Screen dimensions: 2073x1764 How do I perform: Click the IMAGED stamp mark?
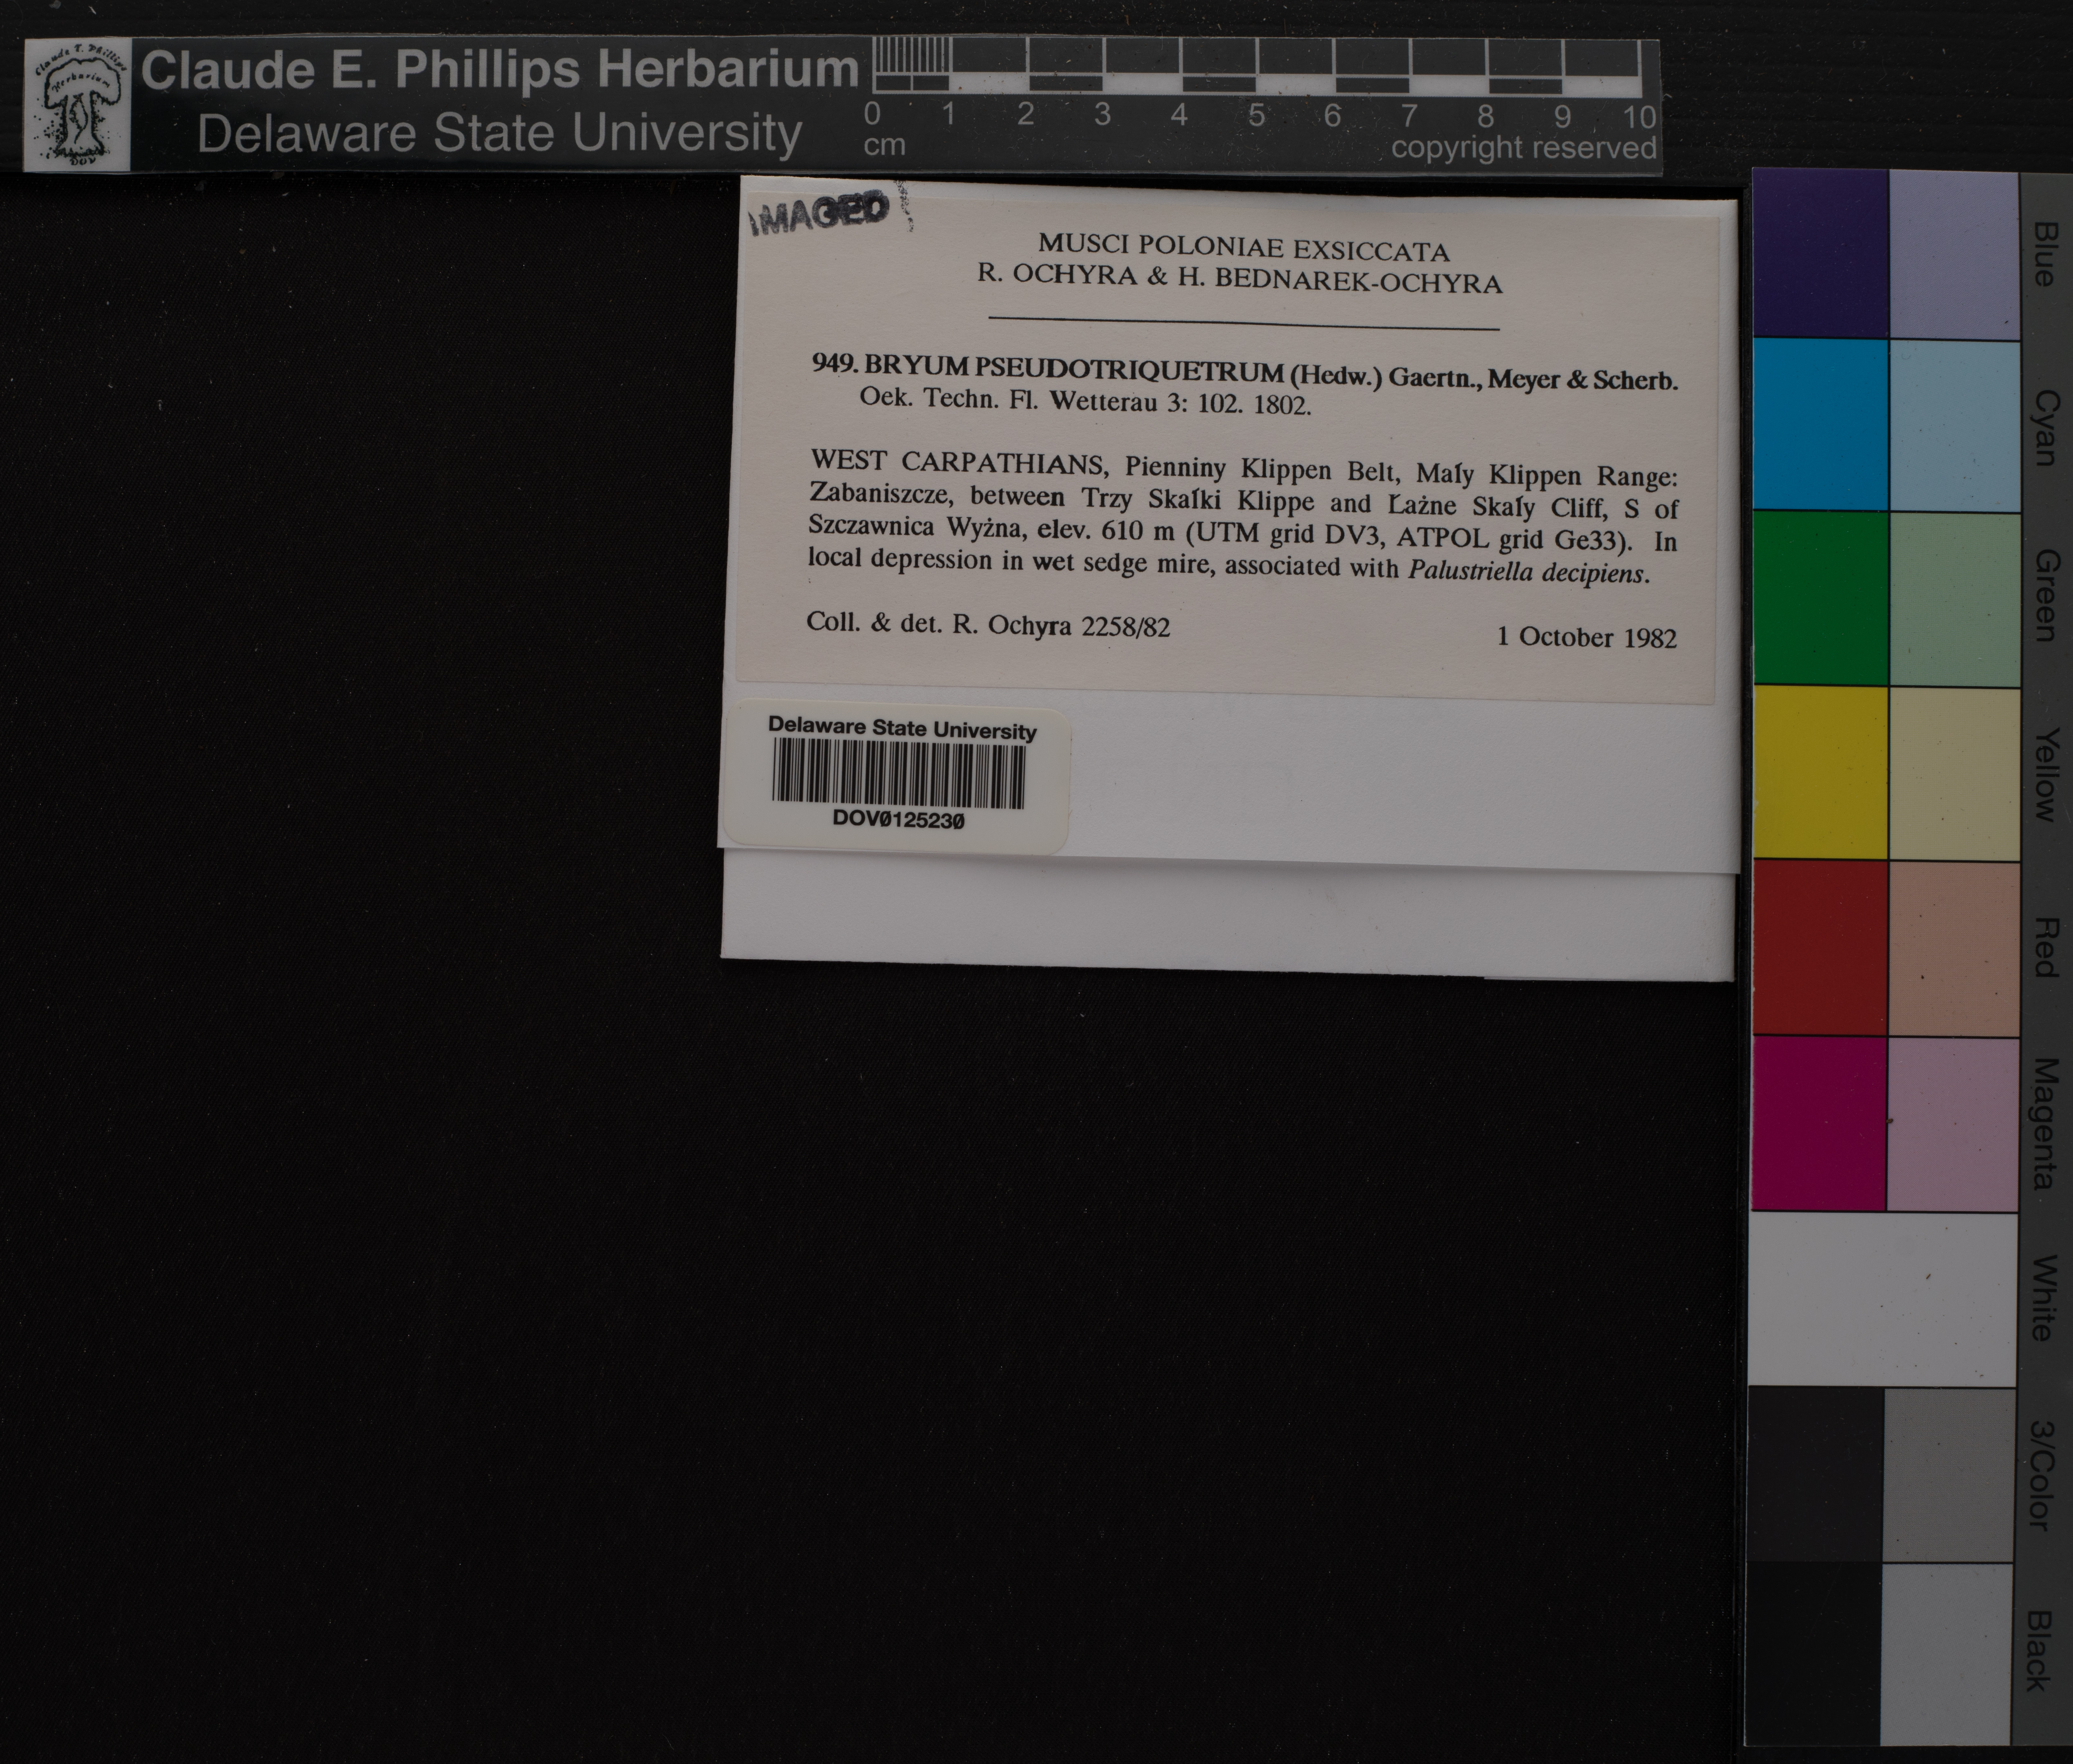click(820, 213)
